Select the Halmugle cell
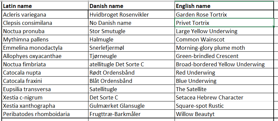Screen dimensions: 278x121 131,39
